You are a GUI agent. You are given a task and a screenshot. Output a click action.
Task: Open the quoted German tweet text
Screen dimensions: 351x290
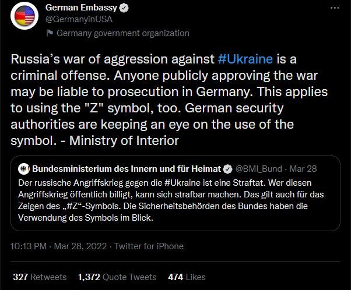point(171,200)
